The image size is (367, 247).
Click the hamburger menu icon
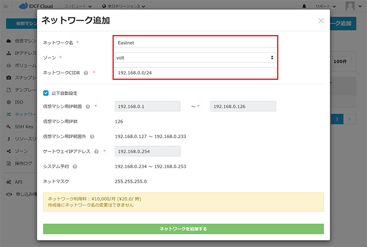click(x=6, y=6)
